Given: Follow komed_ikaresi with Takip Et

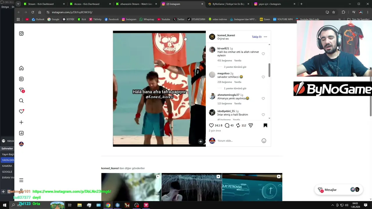Looking at the screenshot, I should click(257, 37).
